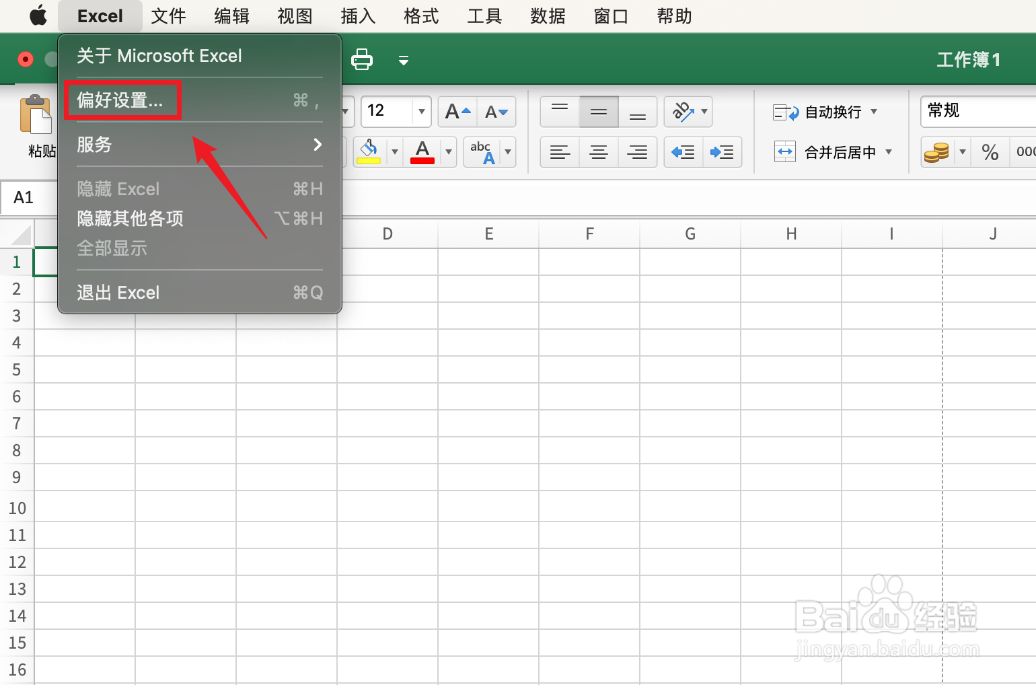Apply bottom vertical alignment
Screen dimensions: 1036x685
[638, 112]
